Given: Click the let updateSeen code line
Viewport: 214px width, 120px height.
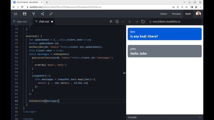Looking at the screenshot, I should (60, 40).
